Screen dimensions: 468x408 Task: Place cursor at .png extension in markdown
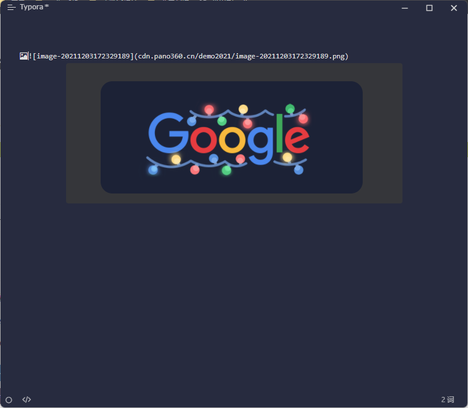tap(339, 56)
